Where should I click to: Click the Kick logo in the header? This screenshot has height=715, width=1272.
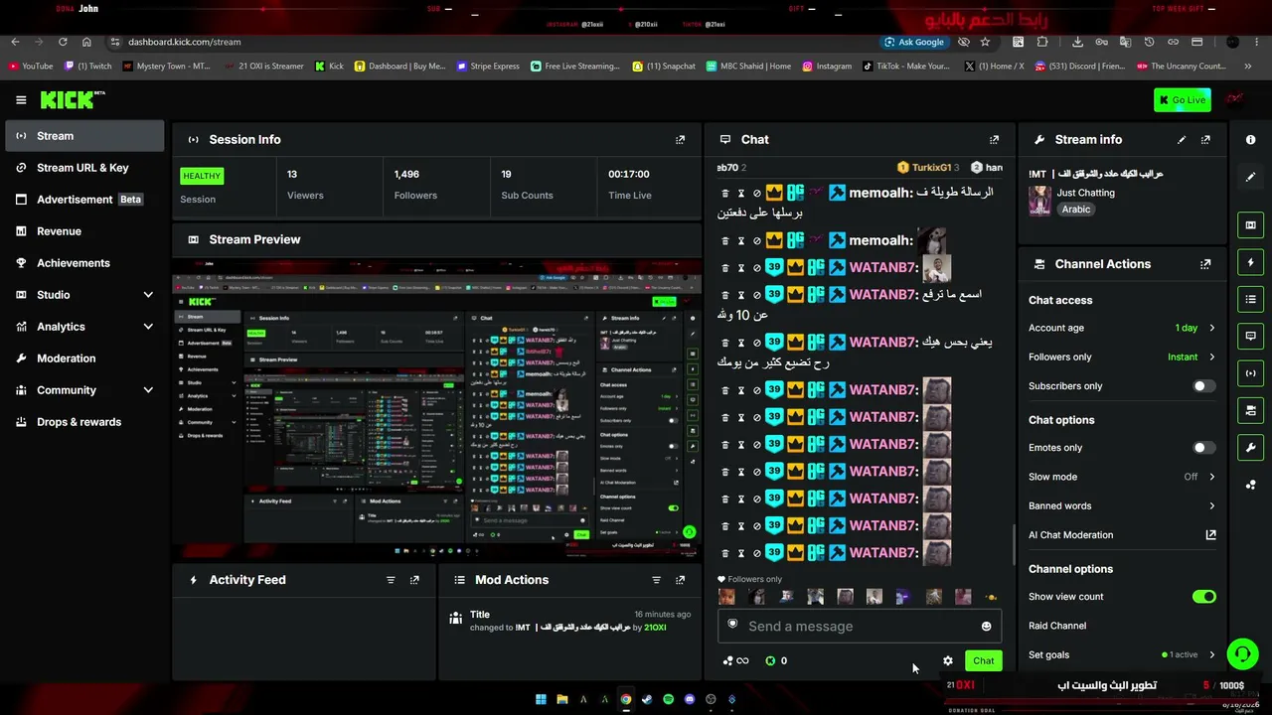coord(73,99)
